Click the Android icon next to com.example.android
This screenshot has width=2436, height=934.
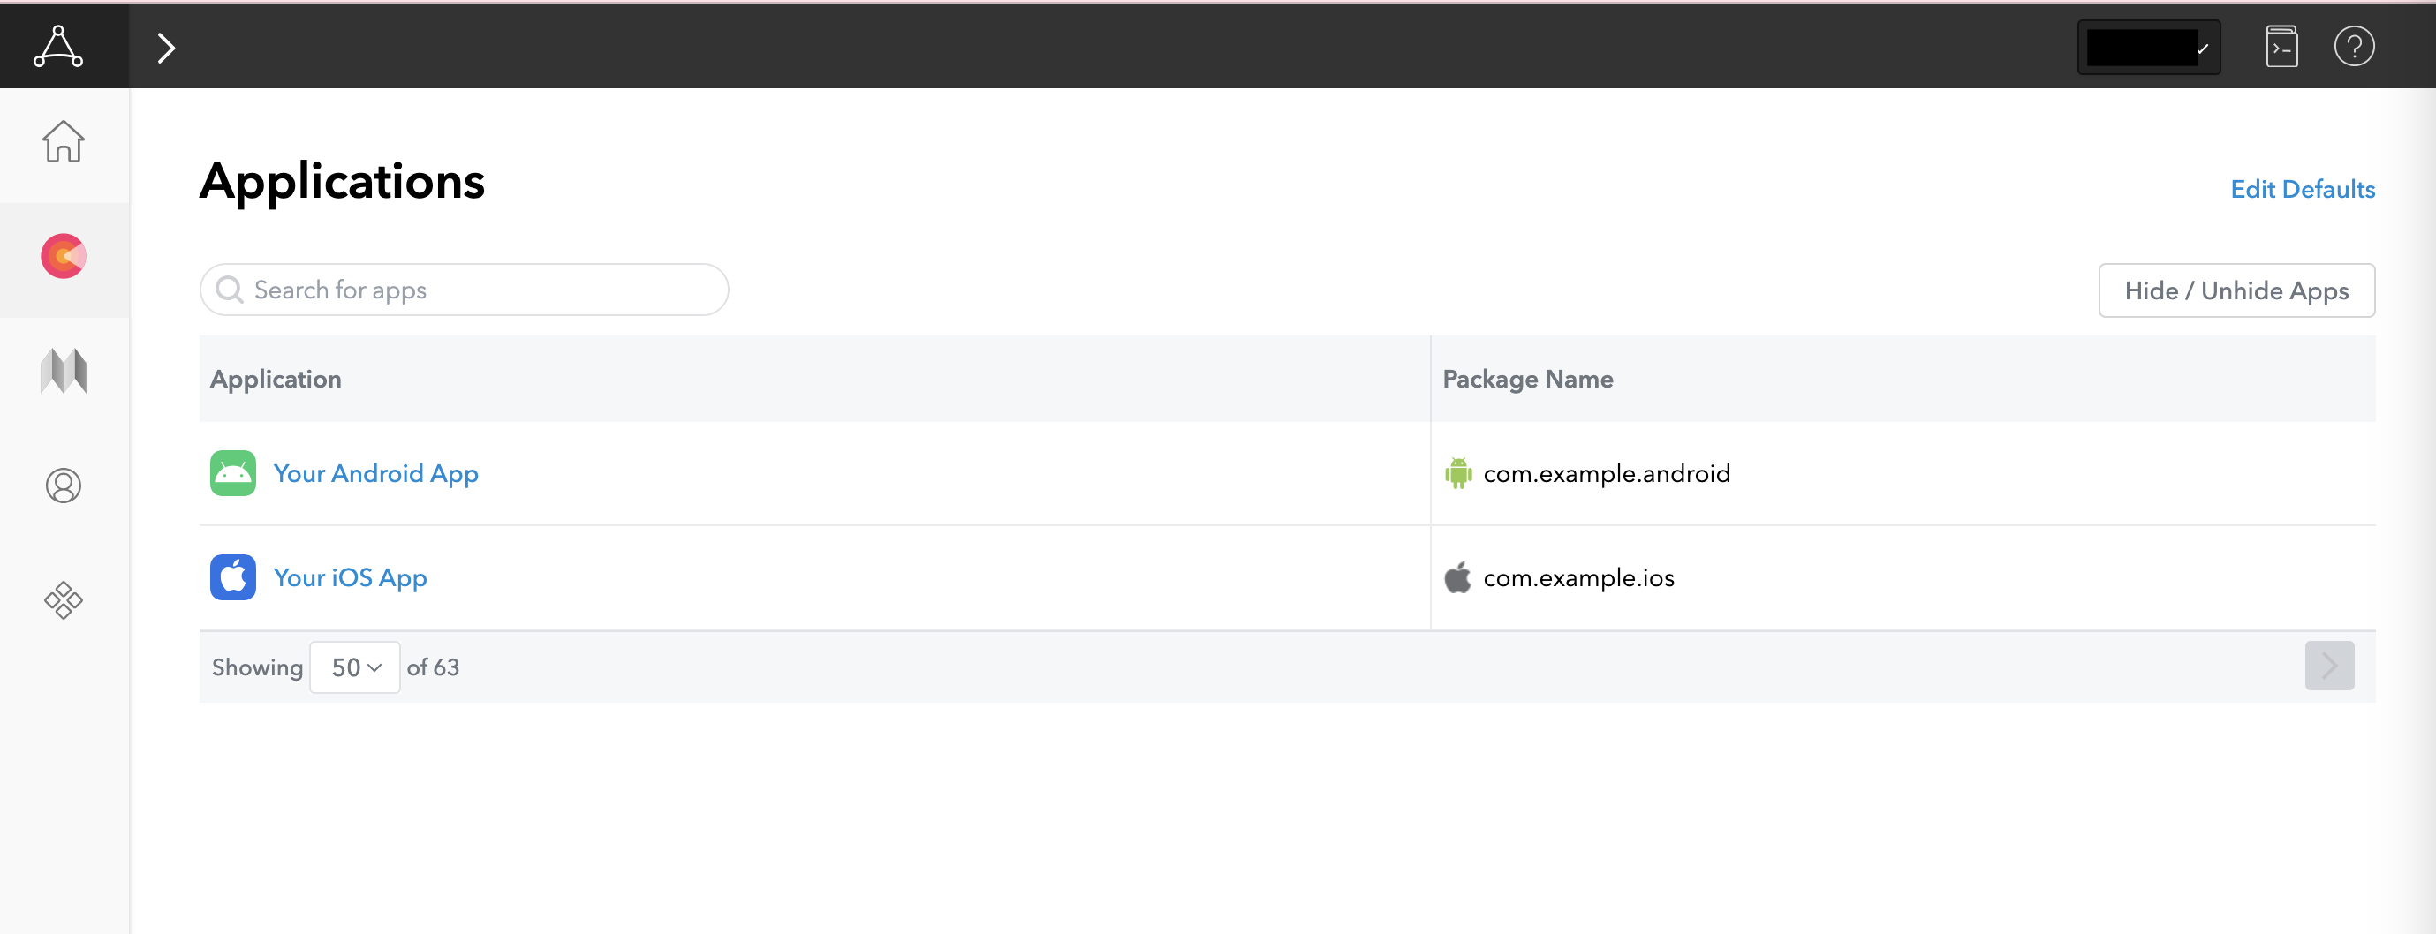point(1459,472)
